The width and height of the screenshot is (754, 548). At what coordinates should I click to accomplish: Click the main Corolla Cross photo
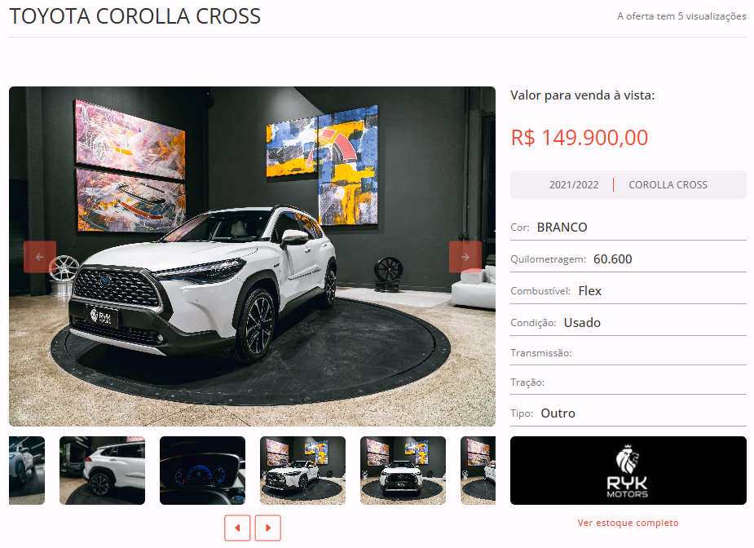252,256
